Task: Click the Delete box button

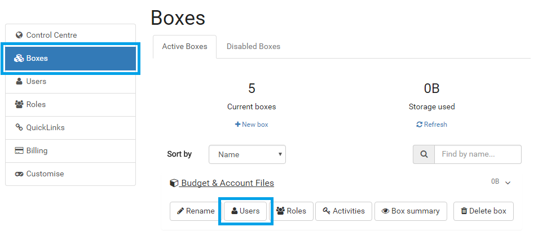Action: pos(483,211)
